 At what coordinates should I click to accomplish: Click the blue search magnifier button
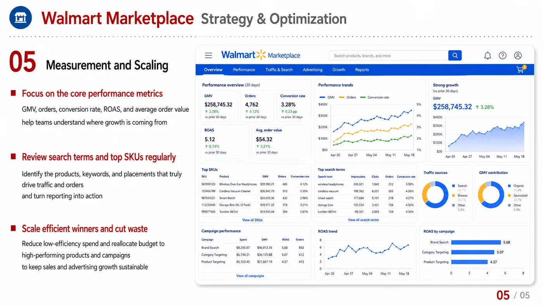(x=455, y=55)
